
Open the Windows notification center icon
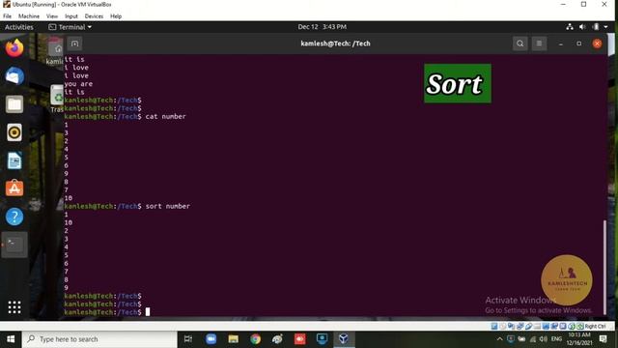click(x=603, y=339)
